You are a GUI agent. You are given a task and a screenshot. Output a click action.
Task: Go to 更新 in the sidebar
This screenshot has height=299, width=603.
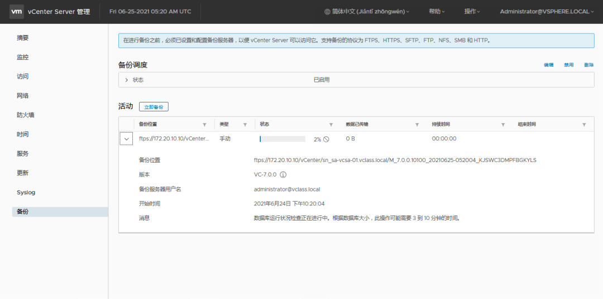[23, 173]
